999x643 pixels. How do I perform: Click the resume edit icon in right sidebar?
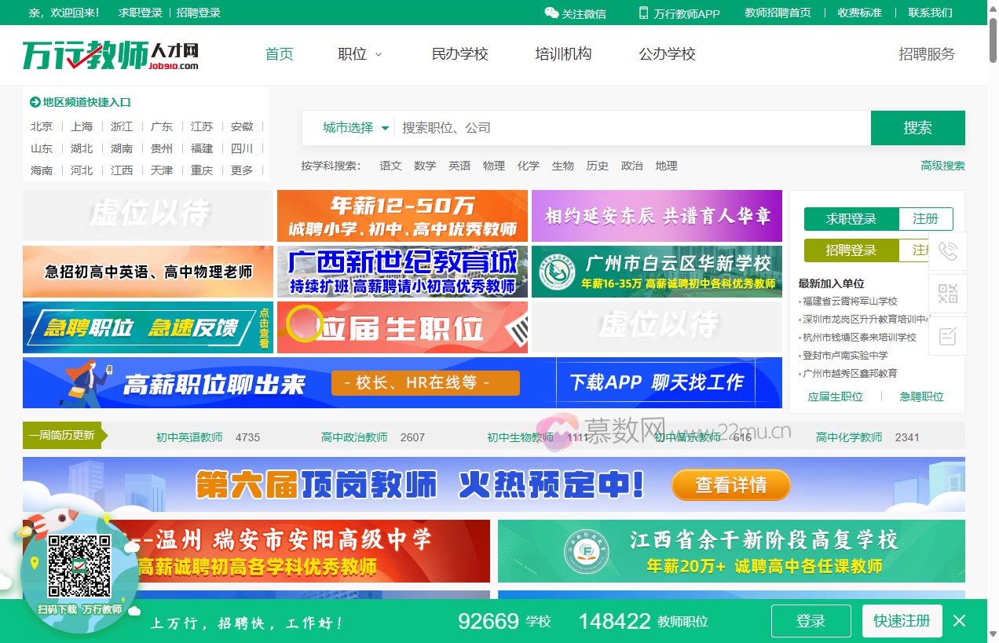(948, 335)
